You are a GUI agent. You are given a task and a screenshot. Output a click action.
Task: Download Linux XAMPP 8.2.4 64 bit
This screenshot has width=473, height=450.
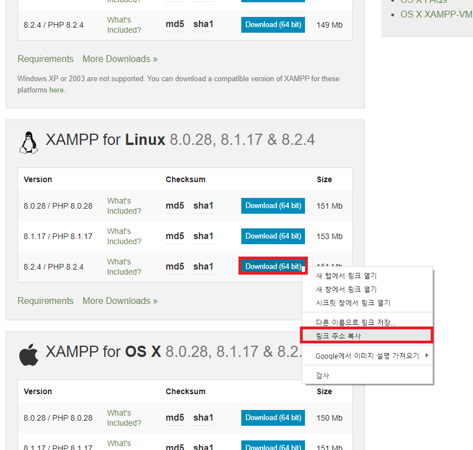[273, 267]
